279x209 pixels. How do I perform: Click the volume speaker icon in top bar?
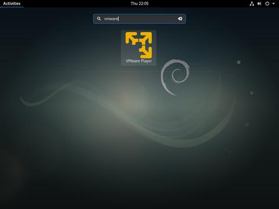pos(259,3)
